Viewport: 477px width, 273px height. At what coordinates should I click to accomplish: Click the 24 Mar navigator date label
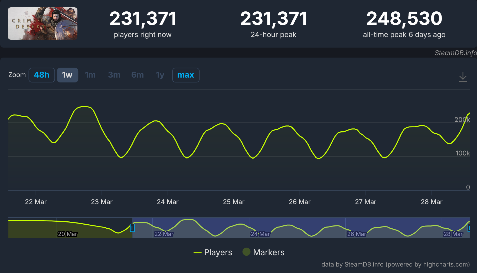pyautogui.click(x=260, y=234)
